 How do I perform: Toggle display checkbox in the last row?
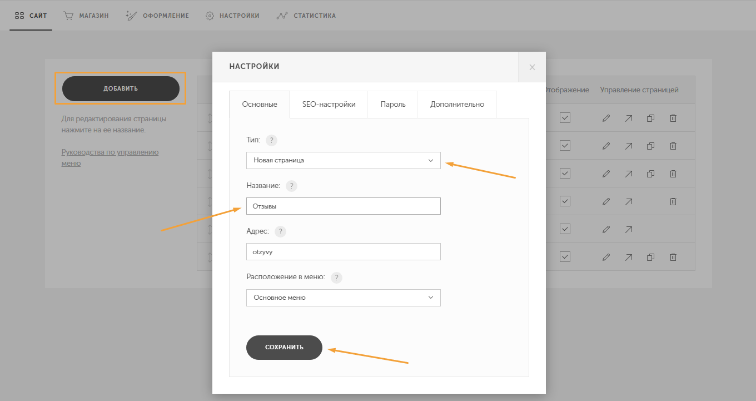coord(565,257)
